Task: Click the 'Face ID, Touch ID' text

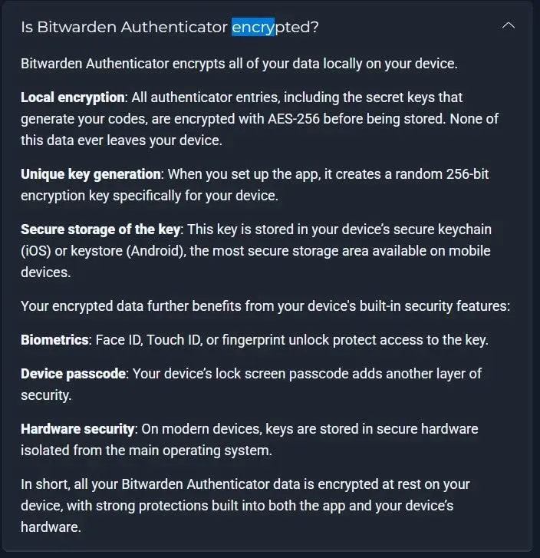Action: (x=149, y=340)
